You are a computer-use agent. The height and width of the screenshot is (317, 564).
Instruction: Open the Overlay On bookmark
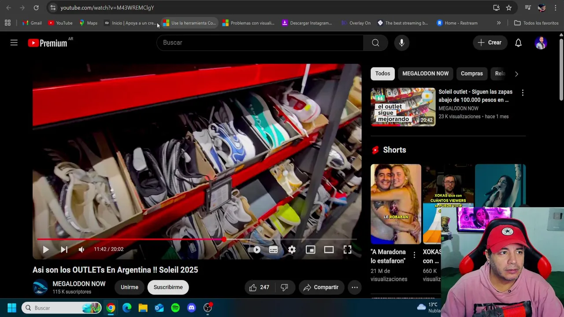point(356,23)
